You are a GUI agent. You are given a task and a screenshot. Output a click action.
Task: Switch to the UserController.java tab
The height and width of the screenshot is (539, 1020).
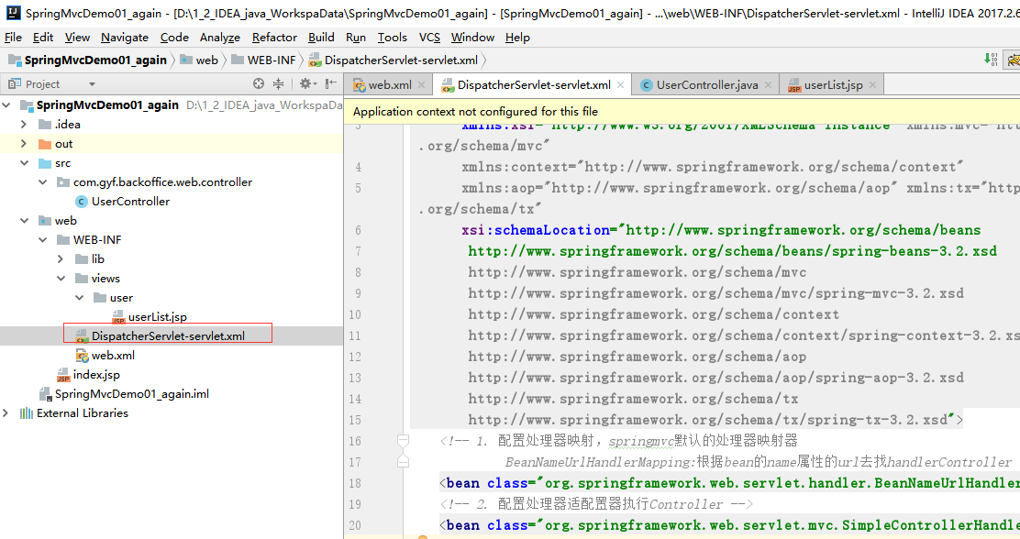click(x=706, y=85)
